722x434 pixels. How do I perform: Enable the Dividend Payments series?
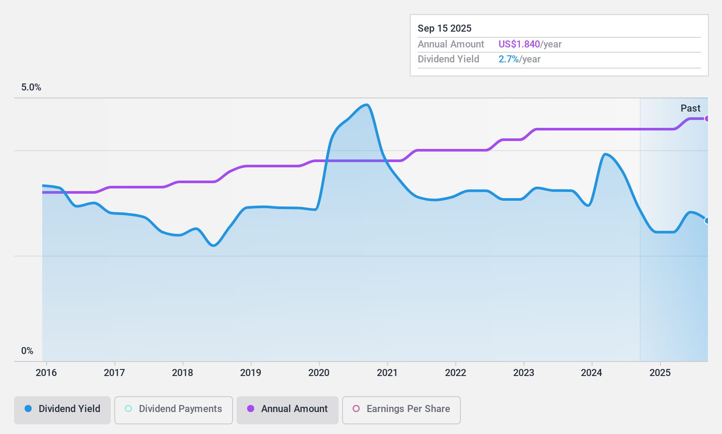click(x=173, y=409)
